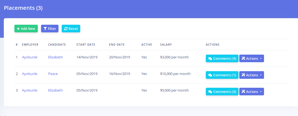Expand Actions dropdown for row 3
The height and width of the screenshot is (116, 298).
tap(261, 92)
